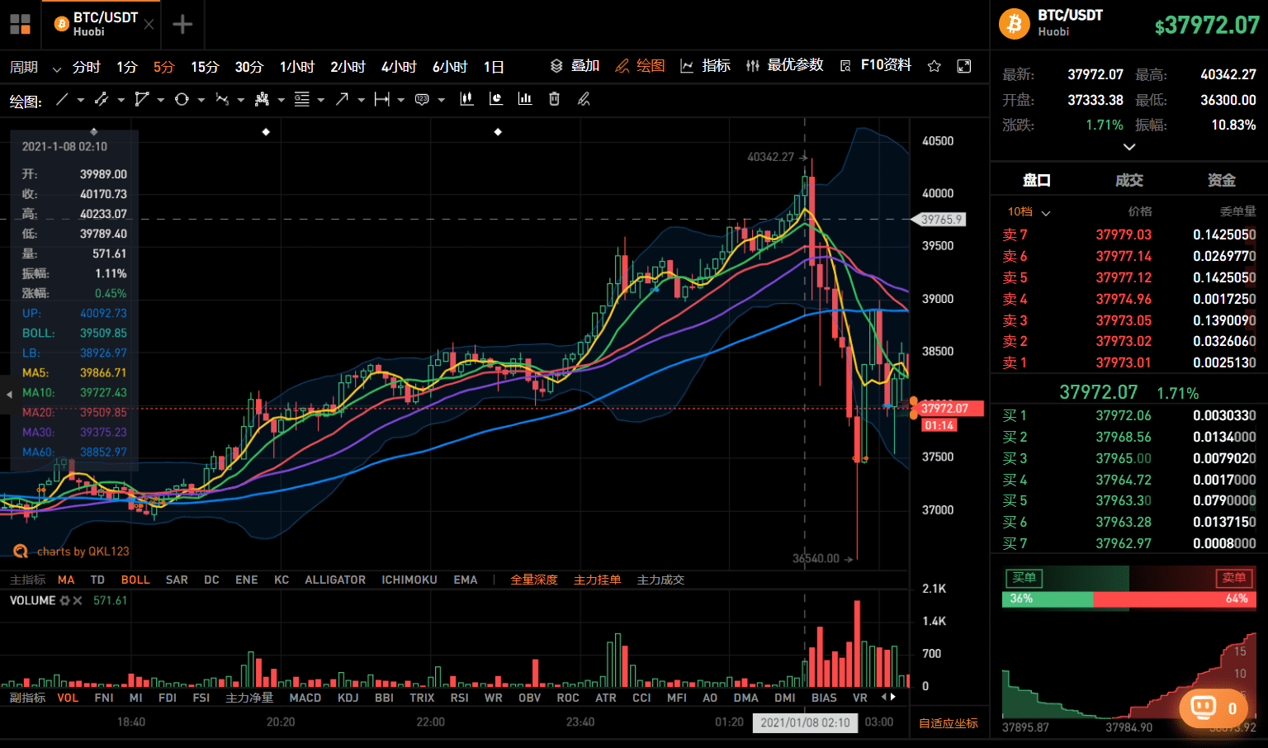This screenshot has width=1268, height=748.
Task: Add a new chart tab with plus
Action: pos(182,24)
